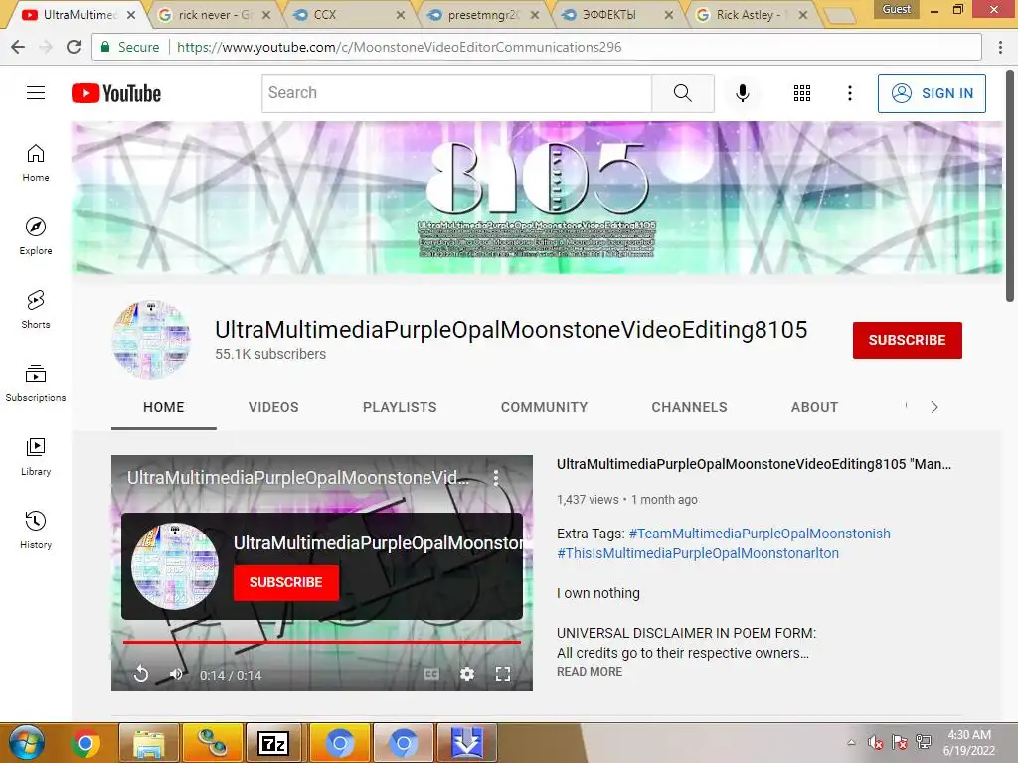Reload the page in the browser
1018x763 pixels.
click(x=74, y=47)
